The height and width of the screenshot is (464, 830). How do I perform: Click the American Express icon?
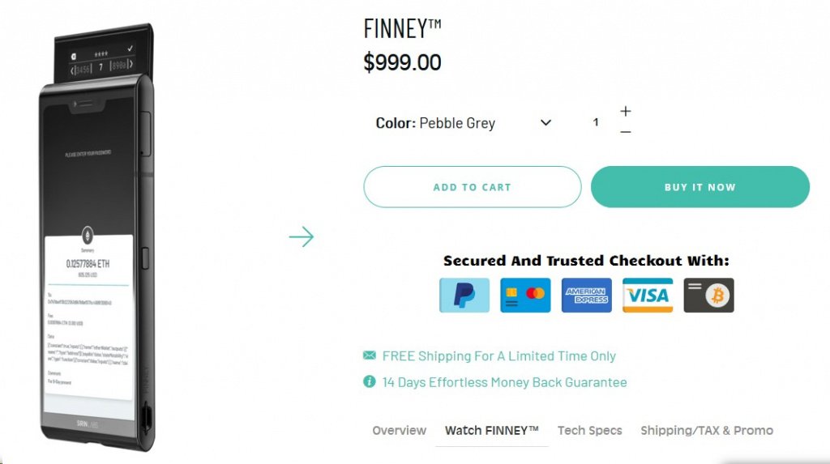click(x=587, y=296)
